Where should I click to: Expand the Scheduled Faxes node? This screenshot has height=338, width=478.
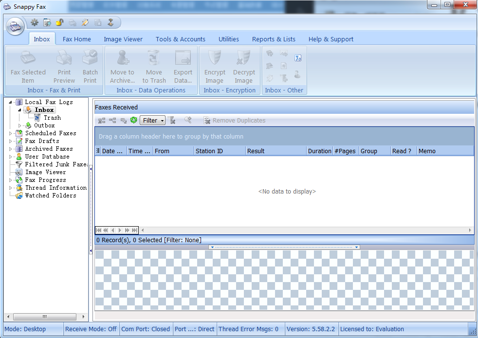point(11,133)
